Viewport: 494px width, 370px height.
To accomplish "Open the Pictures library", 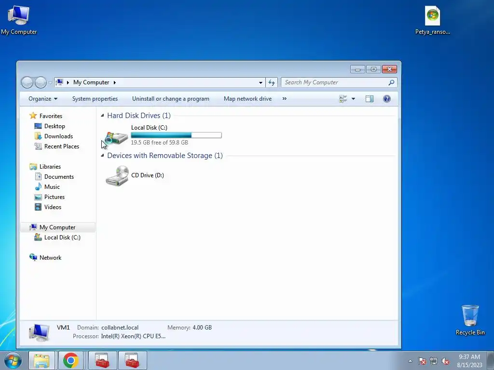I will 54,197.
